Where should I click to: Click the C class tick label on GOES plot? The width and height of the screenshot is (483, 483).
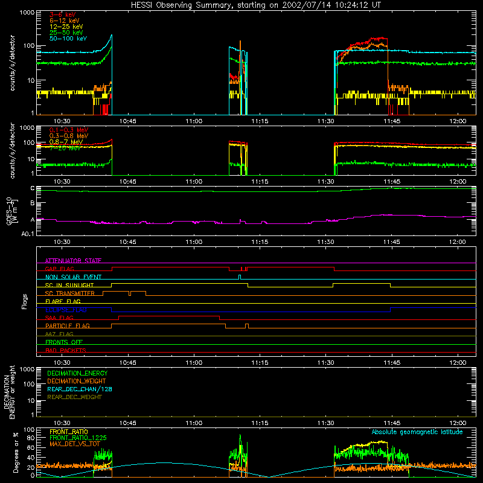[x=33, y=188]
